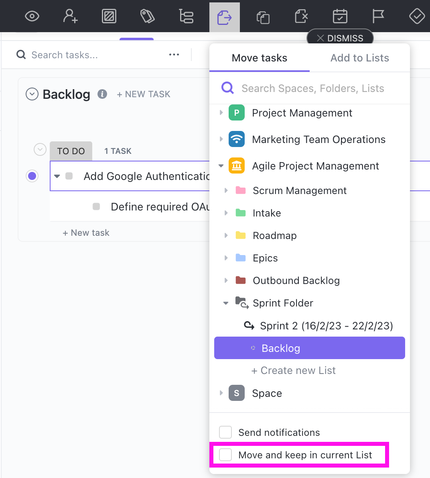The image size is (430, 478).
Task: Click the priority flag icon
Action: pyautogui.click(x=378, y=16)
